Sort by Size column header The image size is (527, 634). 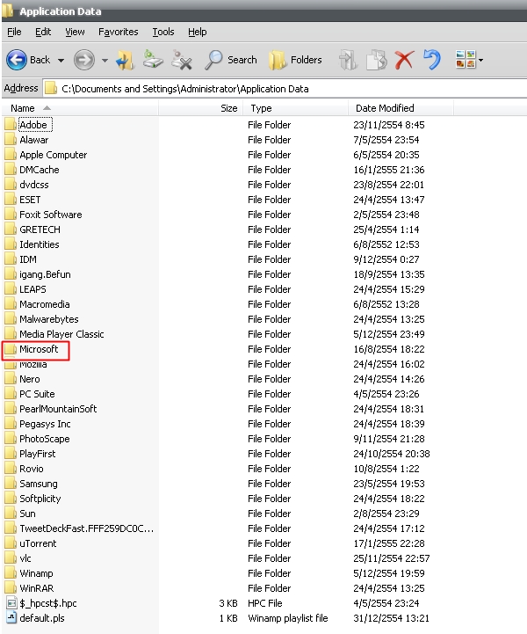pyautogui.click(x=201, y=108)
